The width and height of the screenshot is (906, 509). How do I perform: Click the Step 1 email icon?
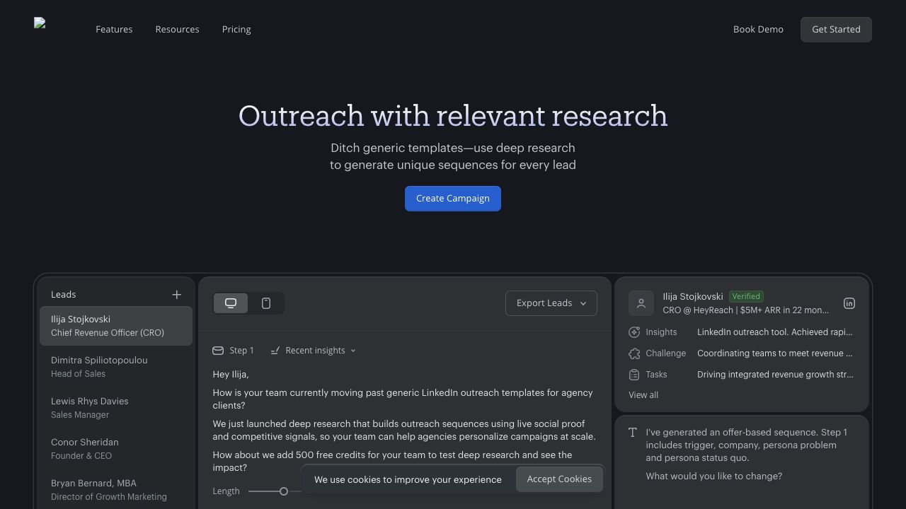click(x=218, y=351)
